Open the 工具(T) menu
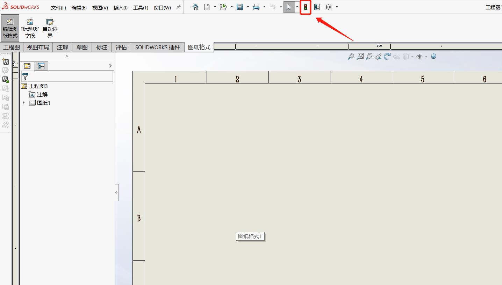This screenshot has height=285, width=502. pyautogui.click(x=141, y=8)
